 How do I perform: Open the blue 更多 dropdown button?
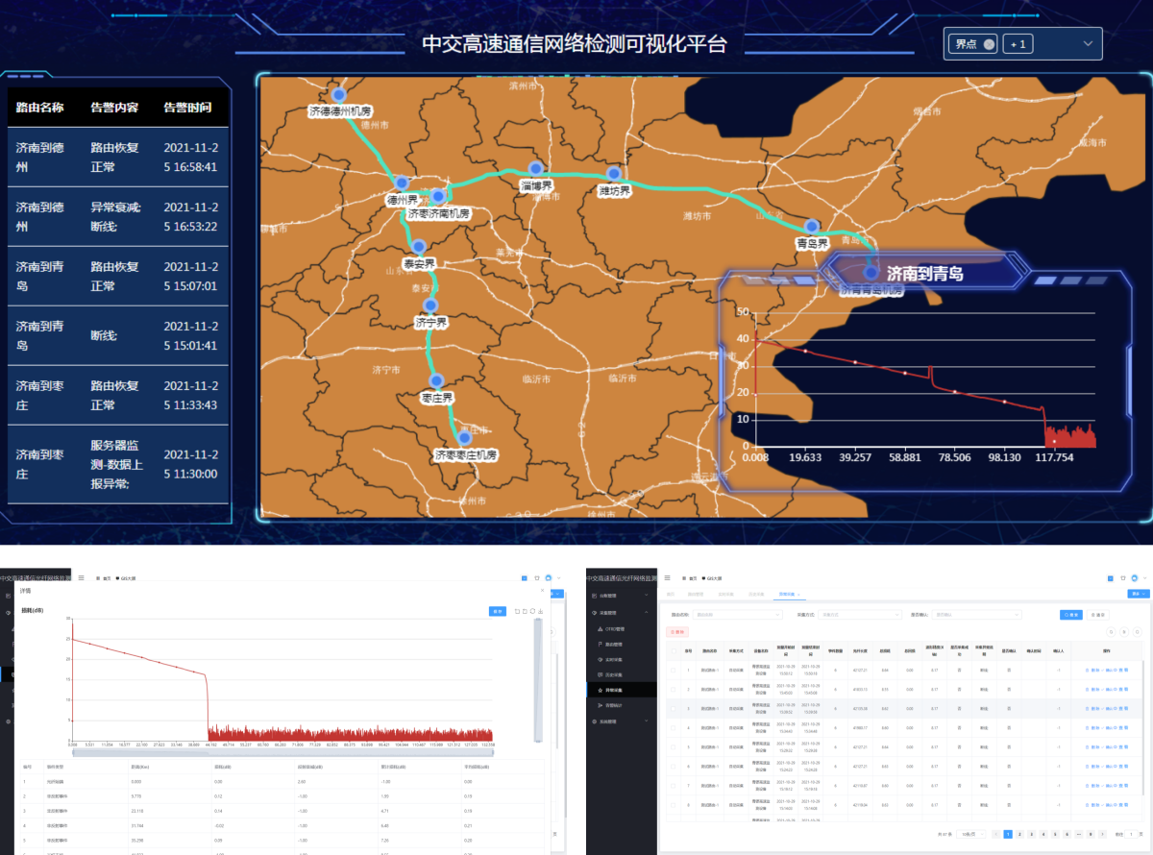click(1139, 594)
